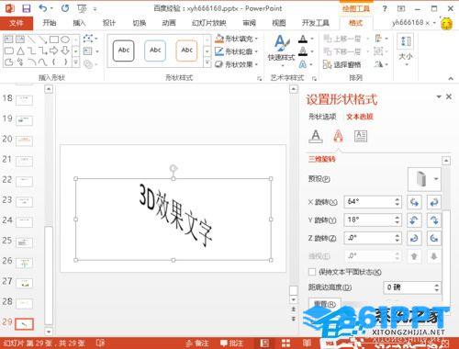Viewport: 459px width, 349px height.
Task: Switch to the 插入 ribbon tab
Action: [79, 23]
